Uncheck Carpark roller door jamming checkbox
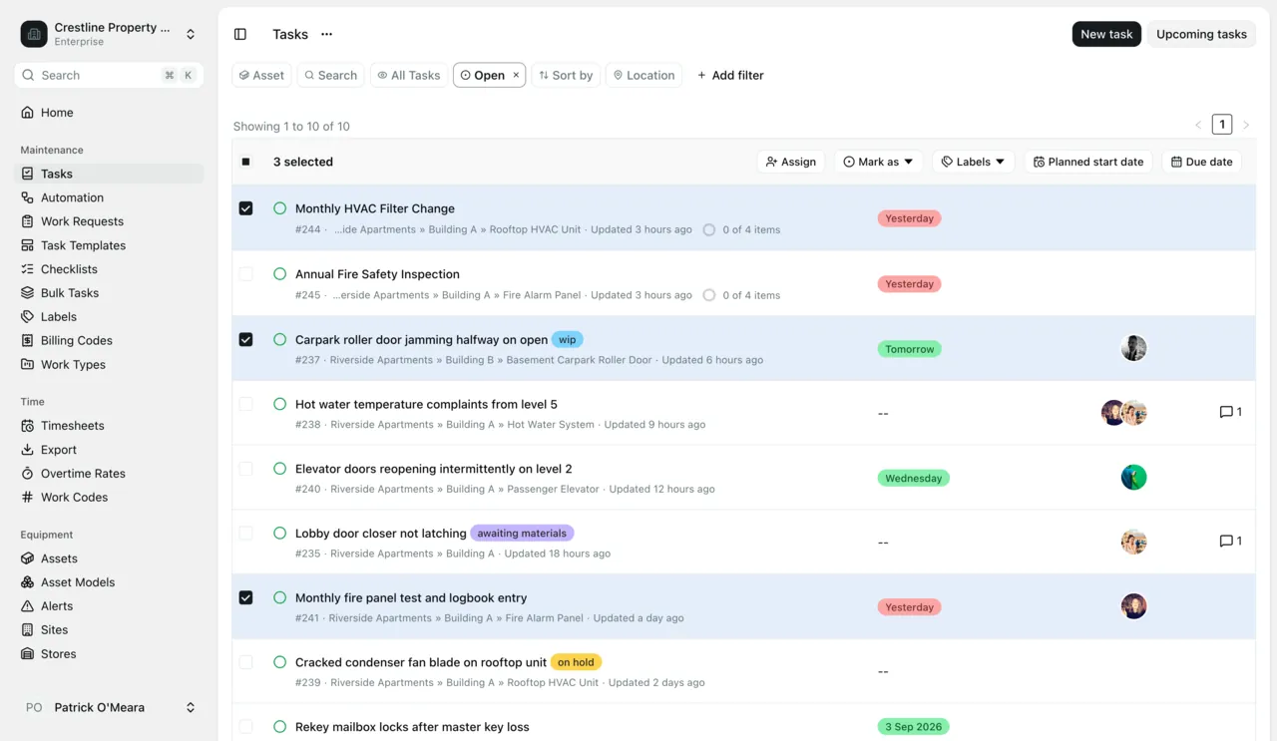 (x=245, y=339)
